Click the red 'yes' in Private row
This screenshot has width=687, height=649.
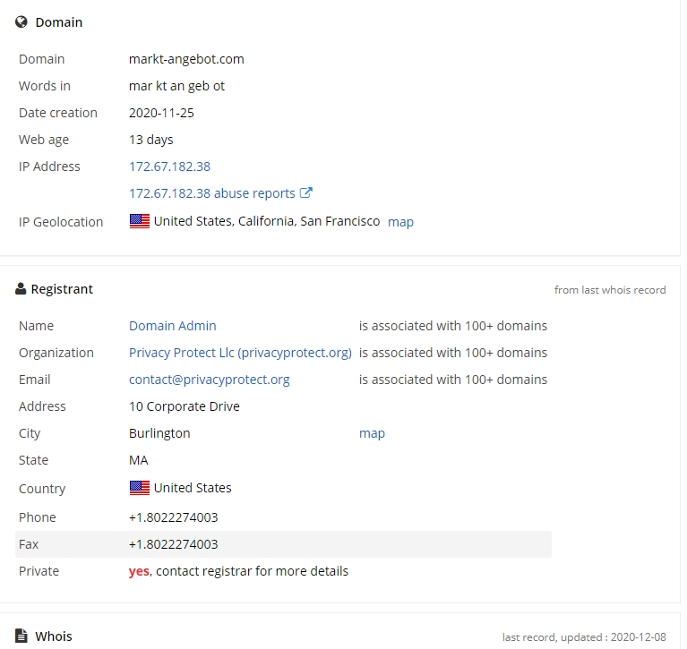click(x=139, y=571)
